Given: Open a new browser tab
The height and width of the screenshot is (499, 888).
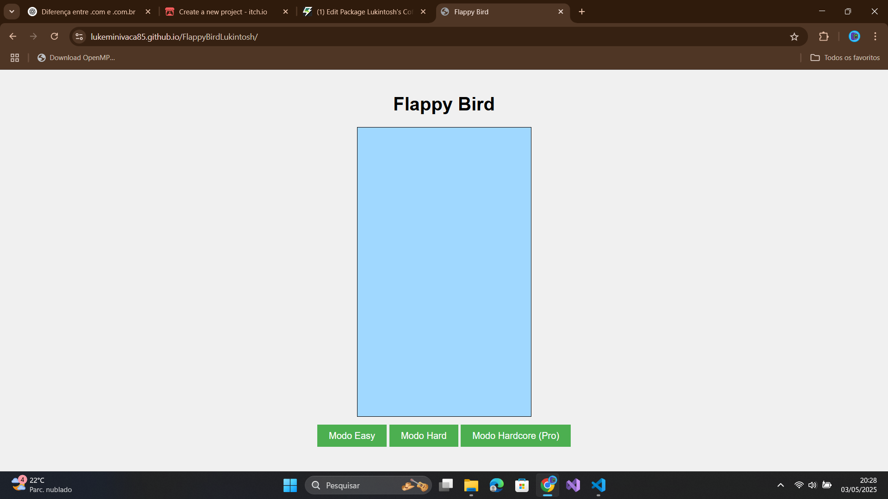Looking at the screenshot, I should click(x=582, y=12).
